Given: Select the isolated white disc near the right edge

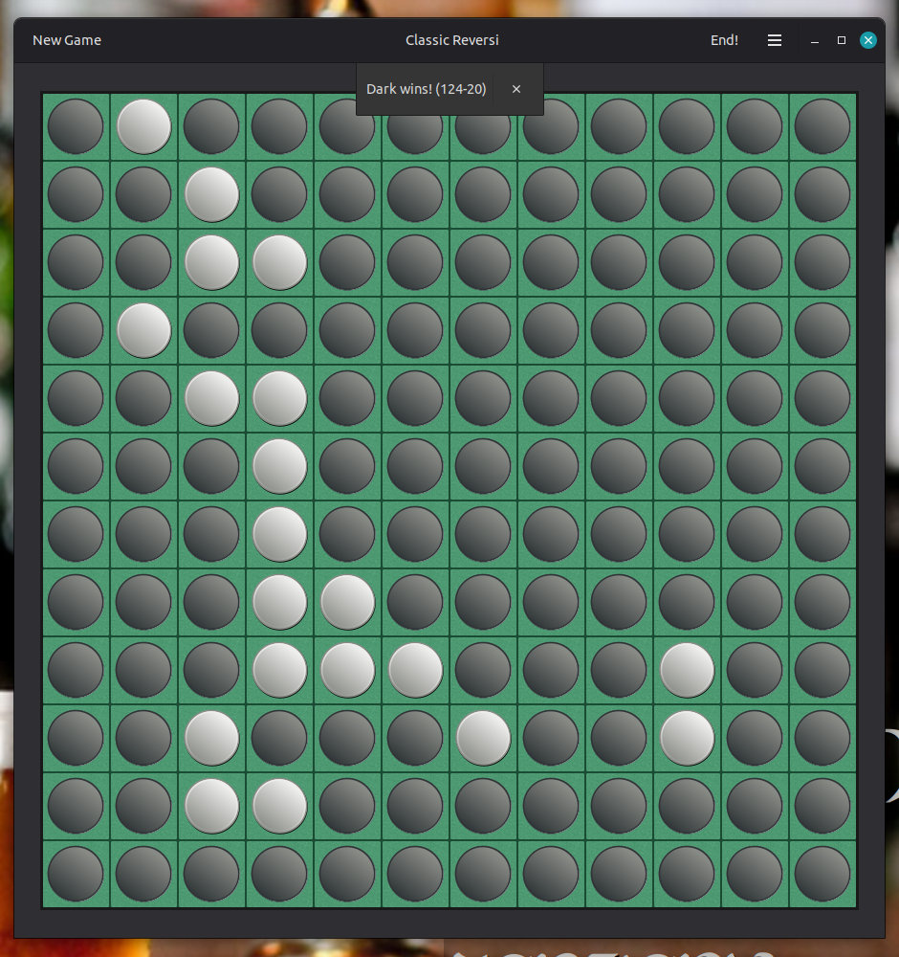Looking at the screenshot, I should click(687, 670).
